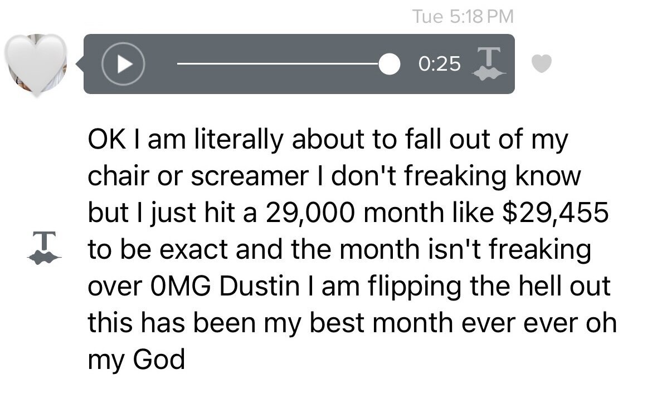Tap the transcription icon inside the audio bubble

[x=489, y=63]
